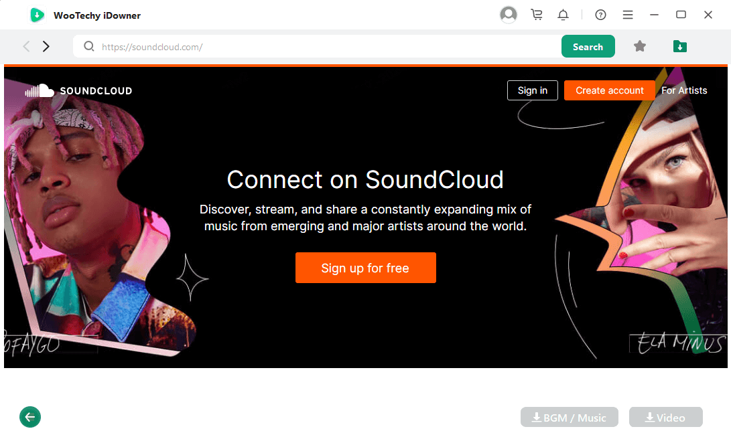Show notifications via bell icon
The width and height of the screenshot is (731, 433).
click(x=563, y=15)
